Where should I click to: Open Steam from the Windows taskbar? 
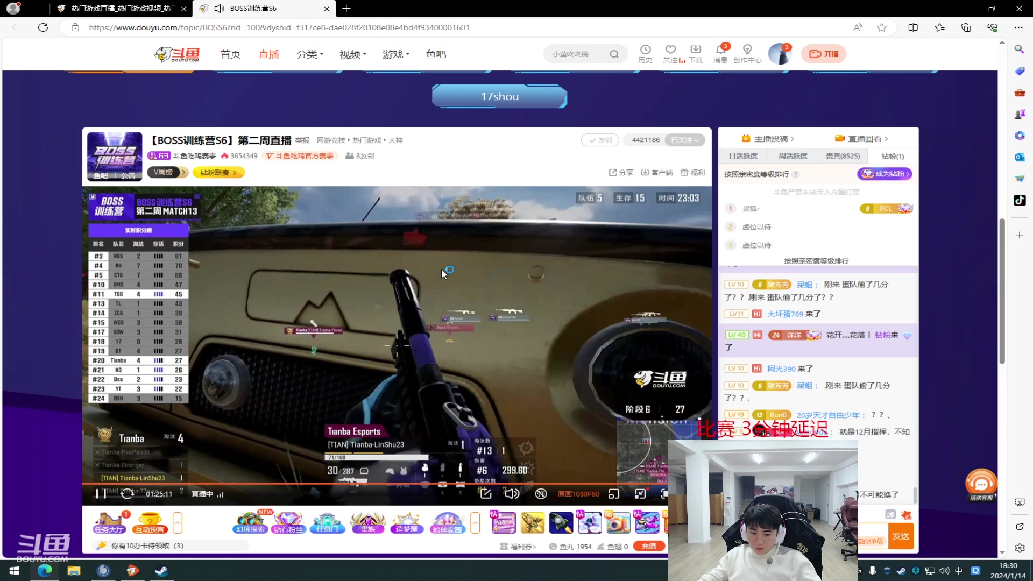(161, 571)
